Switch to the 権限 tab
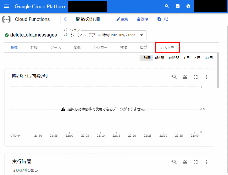 point(124,47)
